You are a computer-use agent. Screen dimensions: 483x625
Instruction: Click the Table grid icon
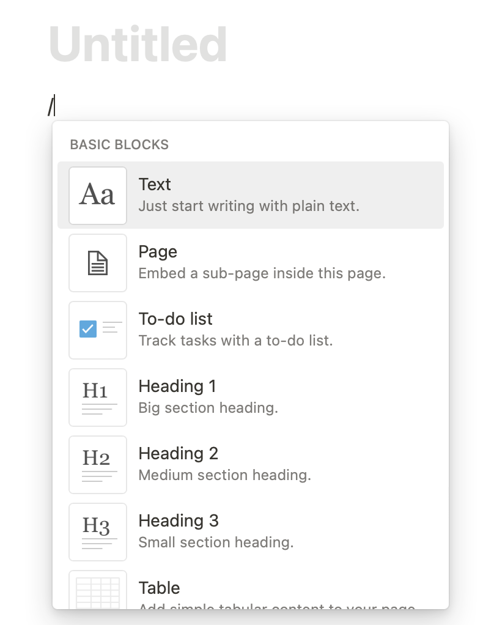[x=98, y=591]
